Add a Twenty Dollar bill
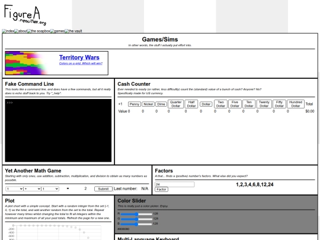The width and height of the screenshot is (320, 240). (264, 104)
